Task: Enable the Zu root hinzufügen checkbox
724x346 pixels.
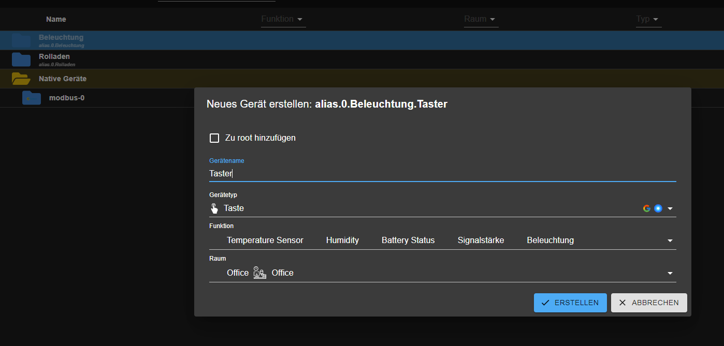Action: coord(214,138)
